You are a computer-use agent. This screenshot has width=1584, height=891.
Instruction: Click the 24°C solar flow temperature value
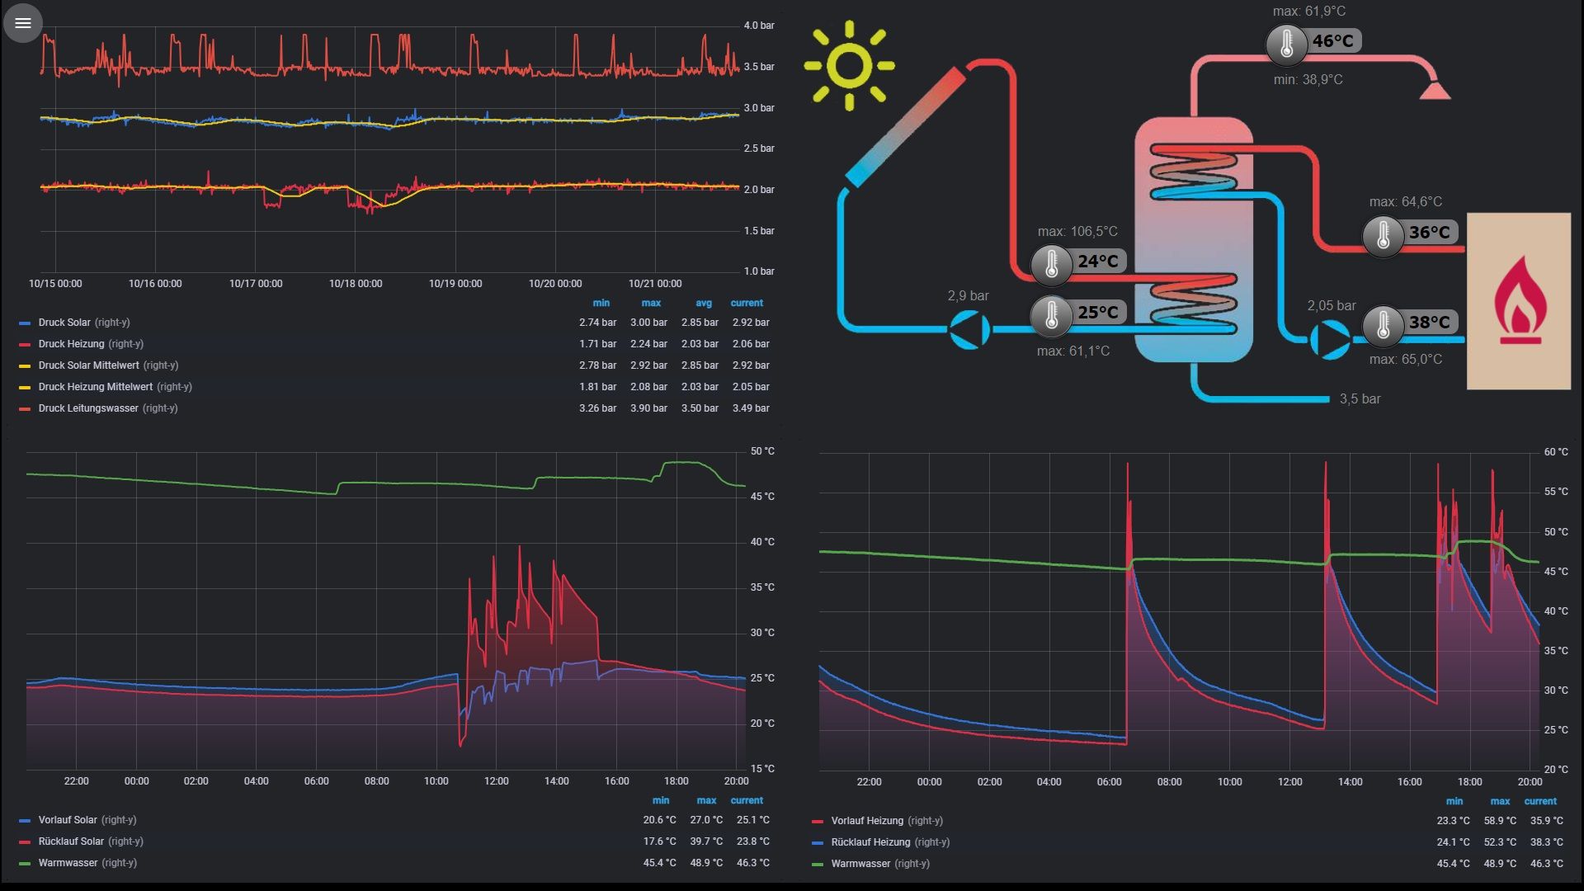tap(1098, 261)
